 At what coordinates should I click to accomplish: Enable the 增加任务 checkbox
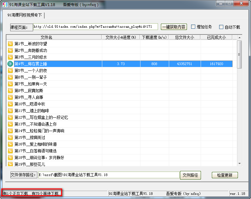193,27
